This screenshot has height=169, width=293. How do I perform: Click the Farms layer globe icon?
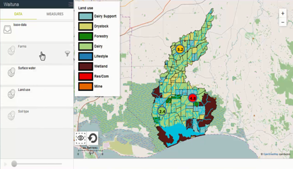point(11,51)
